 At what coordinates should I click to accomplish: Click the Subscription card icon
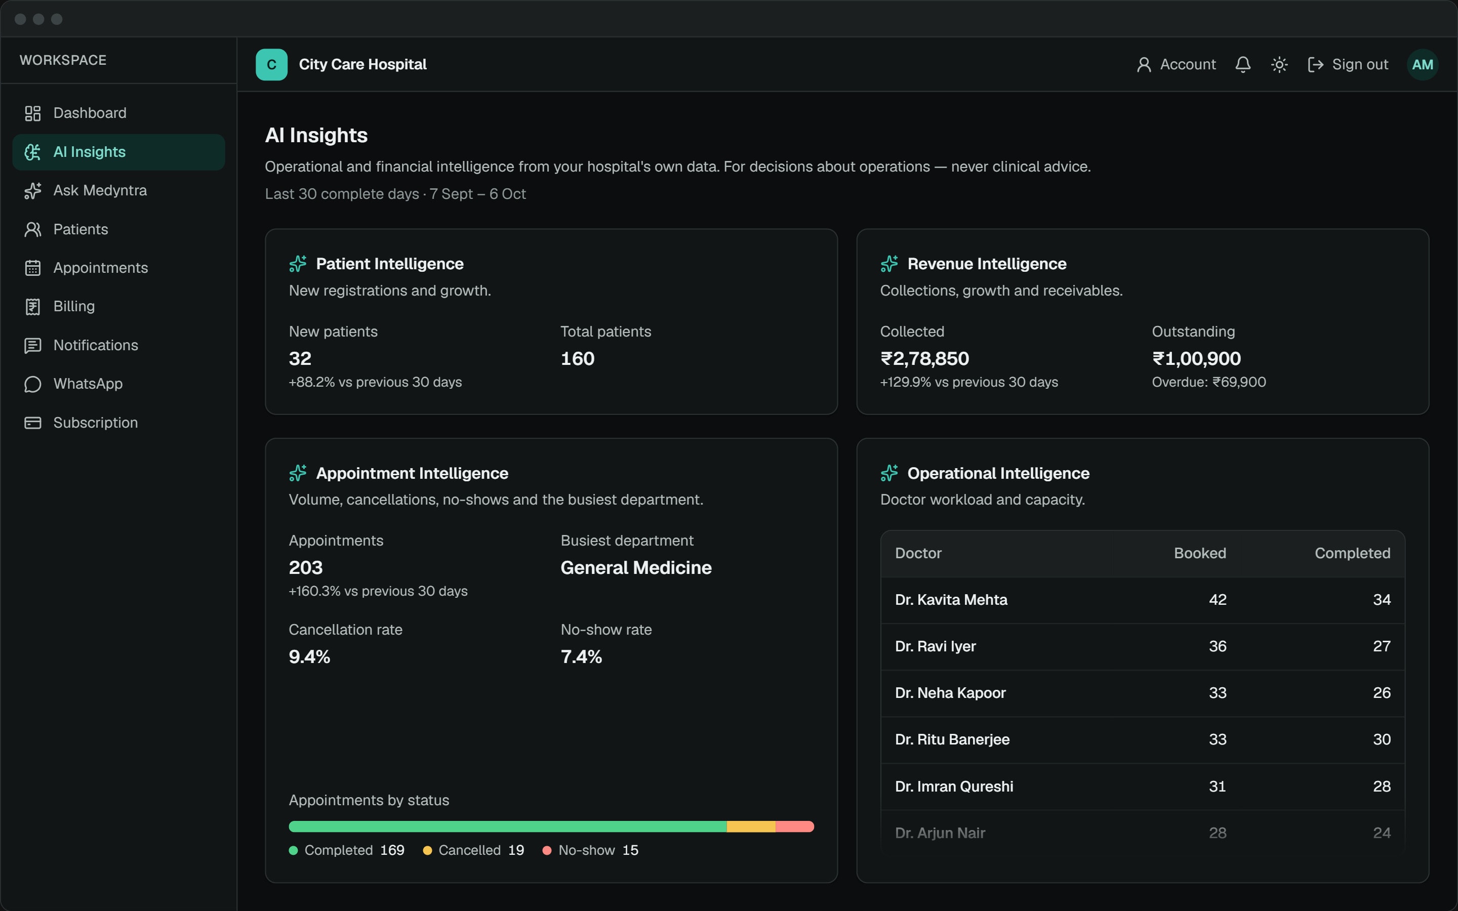(x=32, y=423)
